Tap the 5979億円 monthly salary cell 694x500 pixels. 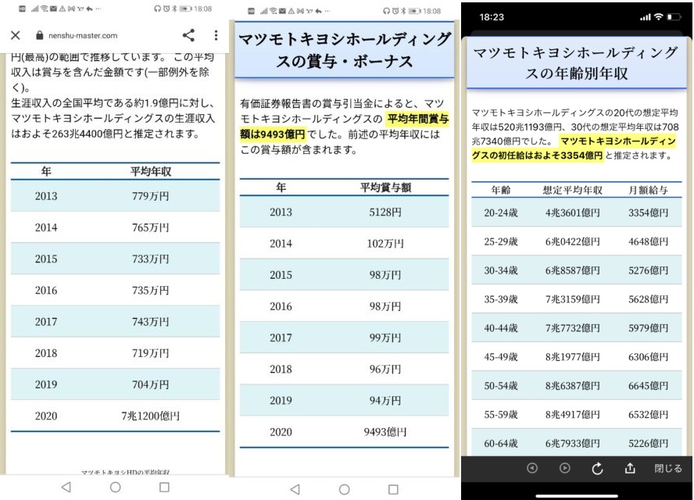pos(649,328)
